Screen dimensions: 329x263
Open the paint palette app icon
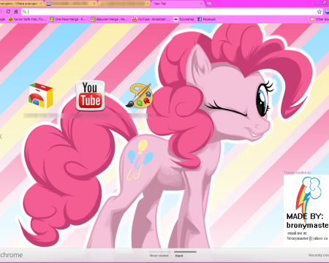click(x=140, y=95)
